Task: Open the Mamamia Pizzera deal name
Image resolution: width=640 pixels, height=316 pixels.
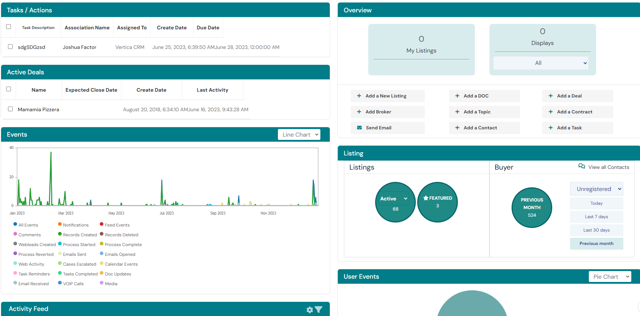Action: 38,109
